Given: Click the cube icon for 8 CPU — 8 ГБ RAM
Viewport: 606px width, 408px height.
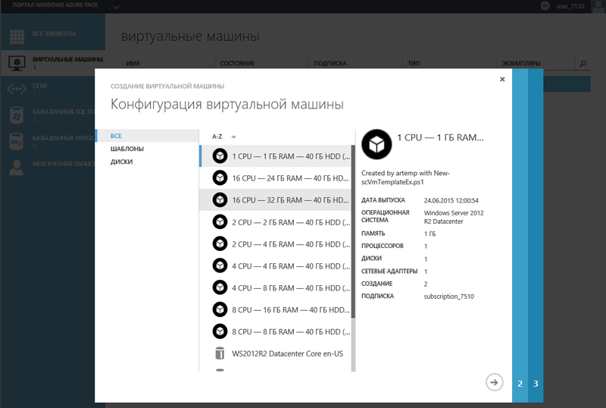Looking at the screenshot, I should (x=220, y=331).
